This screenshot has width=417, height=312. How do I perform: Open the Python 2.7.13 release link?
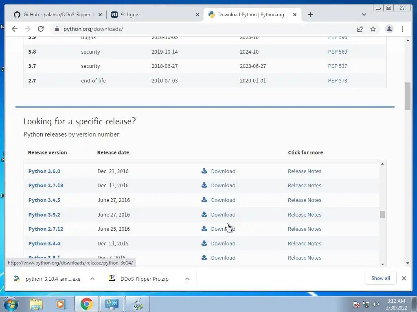coord(46,185)
